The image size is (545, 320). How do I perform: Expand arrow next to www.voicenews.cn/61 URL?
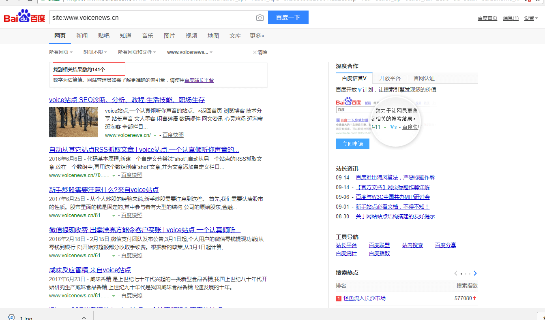114,256
